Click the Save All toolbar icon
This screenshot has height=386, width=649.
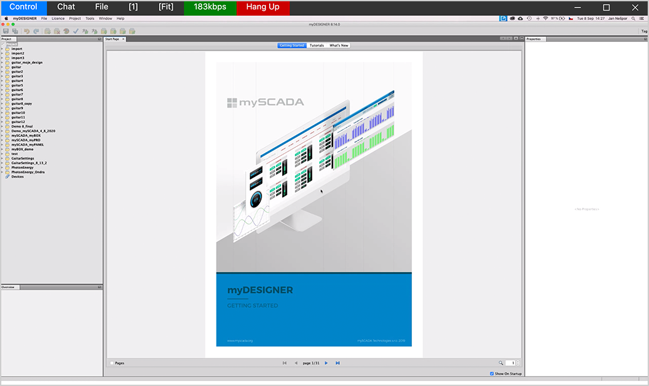pyautogui.click(x=15, y=31)
